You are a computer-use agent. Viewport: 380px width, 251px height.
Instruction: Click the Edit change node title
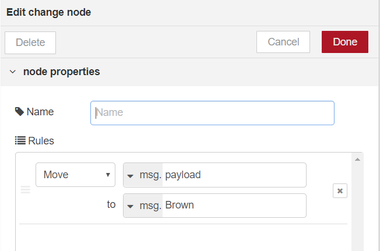point(48,12)
